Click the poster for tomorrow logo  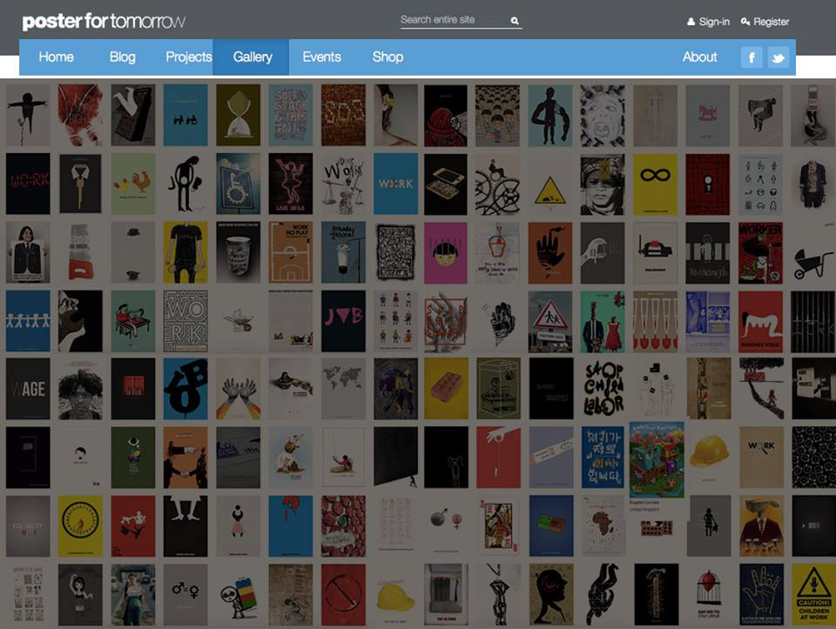point(104,21)
